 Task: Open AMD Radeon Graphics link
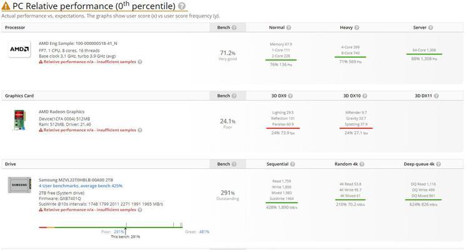click(x=61, y=112)
